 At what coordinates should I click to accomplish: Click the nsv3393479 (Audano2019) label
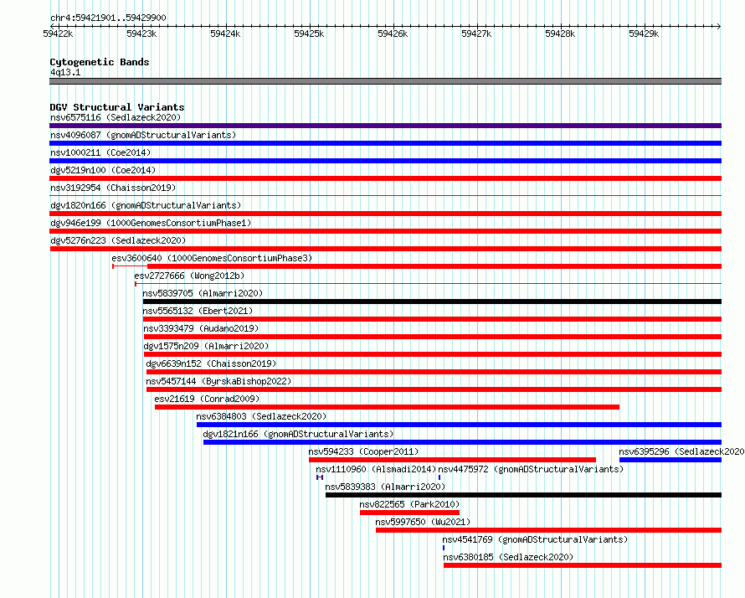[x=201, y=328]
